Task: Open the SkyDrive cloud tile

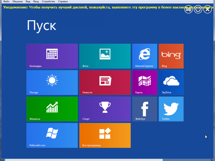Action: tap(171, 83)
